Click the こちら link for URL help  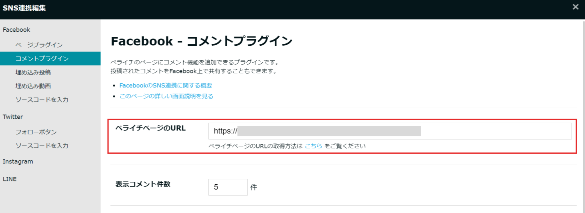click(x=313, y=146)
